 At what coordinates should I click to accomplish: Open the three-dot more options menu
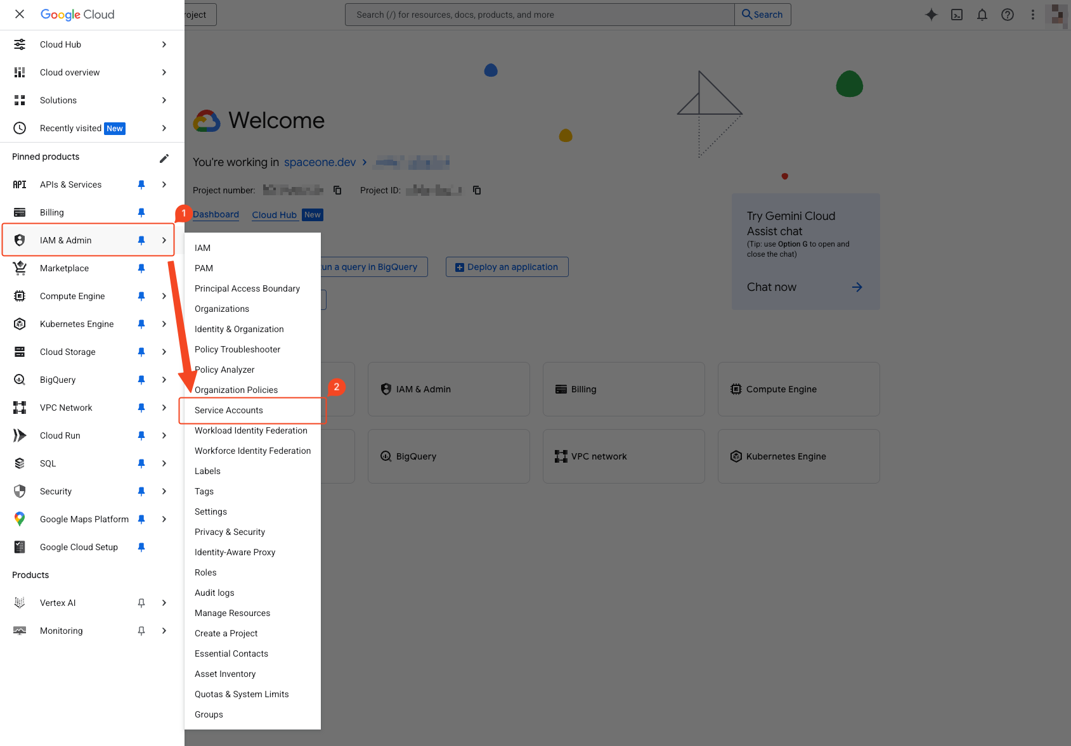tap(1033, 15)
